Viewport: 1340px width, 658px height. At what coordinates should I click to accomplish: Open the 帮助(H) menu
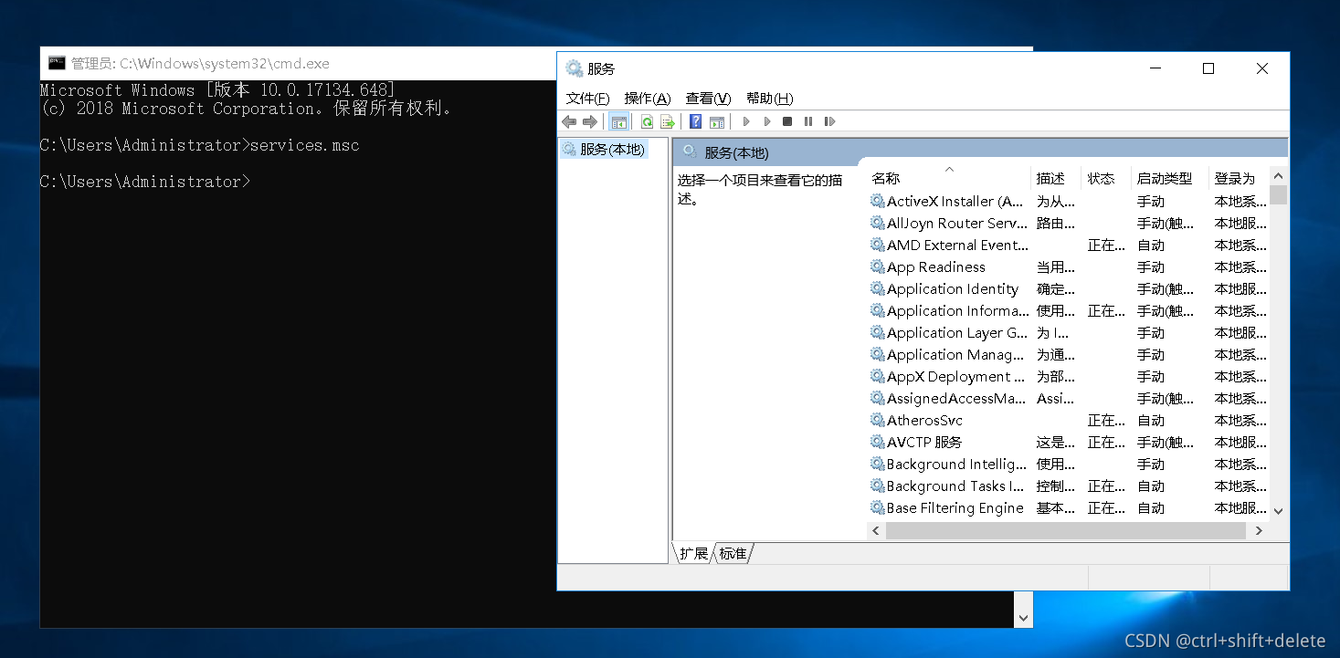pyautogui.click(x=769, y=99)
